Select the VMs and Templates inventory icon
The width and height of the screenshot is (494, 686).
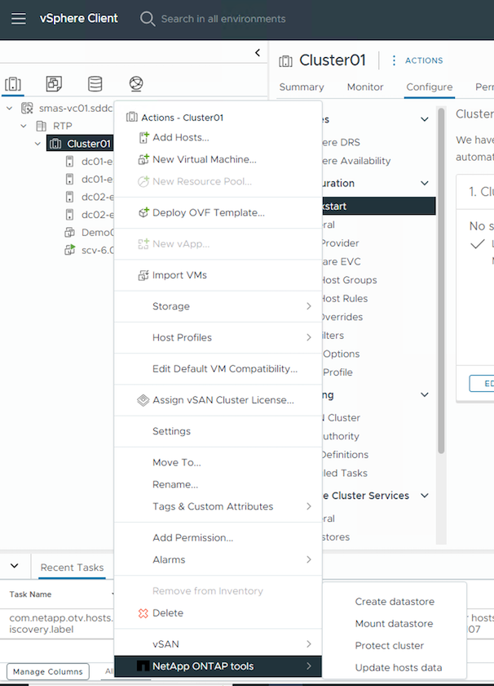(x=54, y=84)
